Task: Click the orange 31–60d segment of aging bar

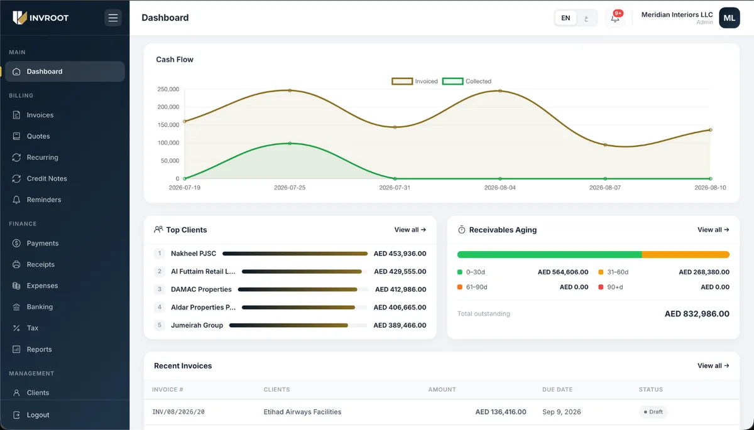Action: coord(686,255)
